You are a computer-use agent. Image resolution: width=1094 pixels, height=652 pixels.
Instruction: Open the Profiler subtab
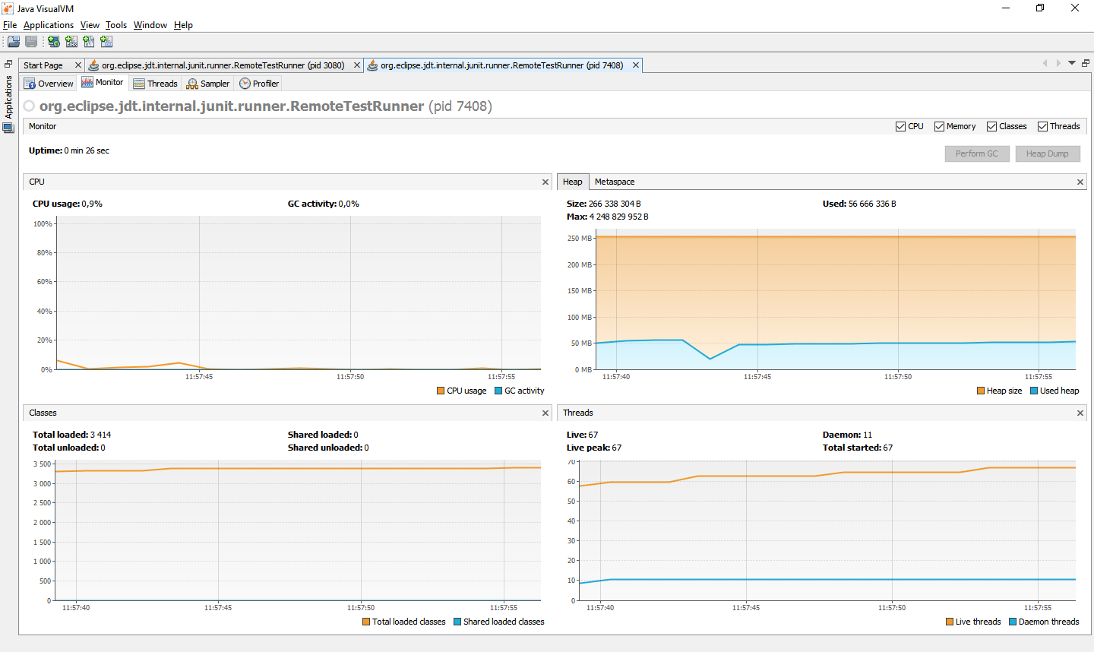click(259, 84)
